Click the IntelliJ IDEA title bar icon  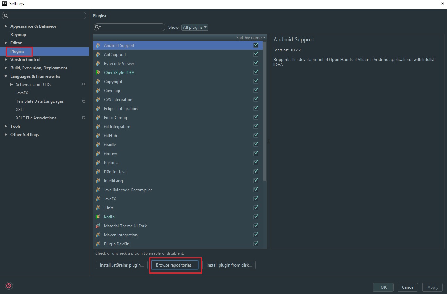[x=5, y=4]
